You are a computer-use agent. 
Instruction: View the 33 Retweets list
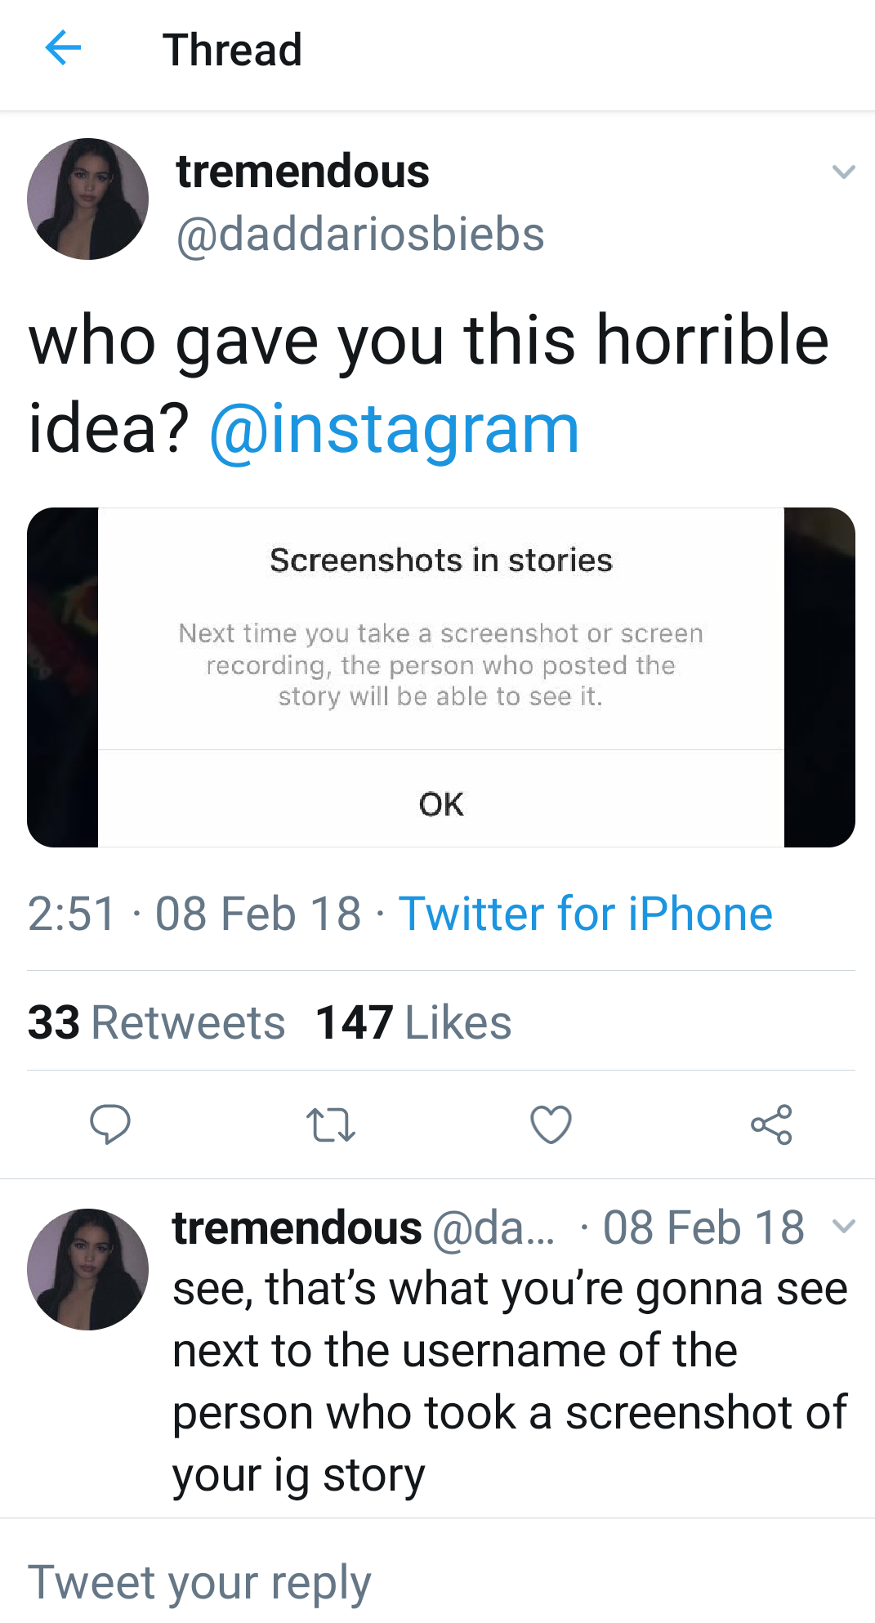156,1022
